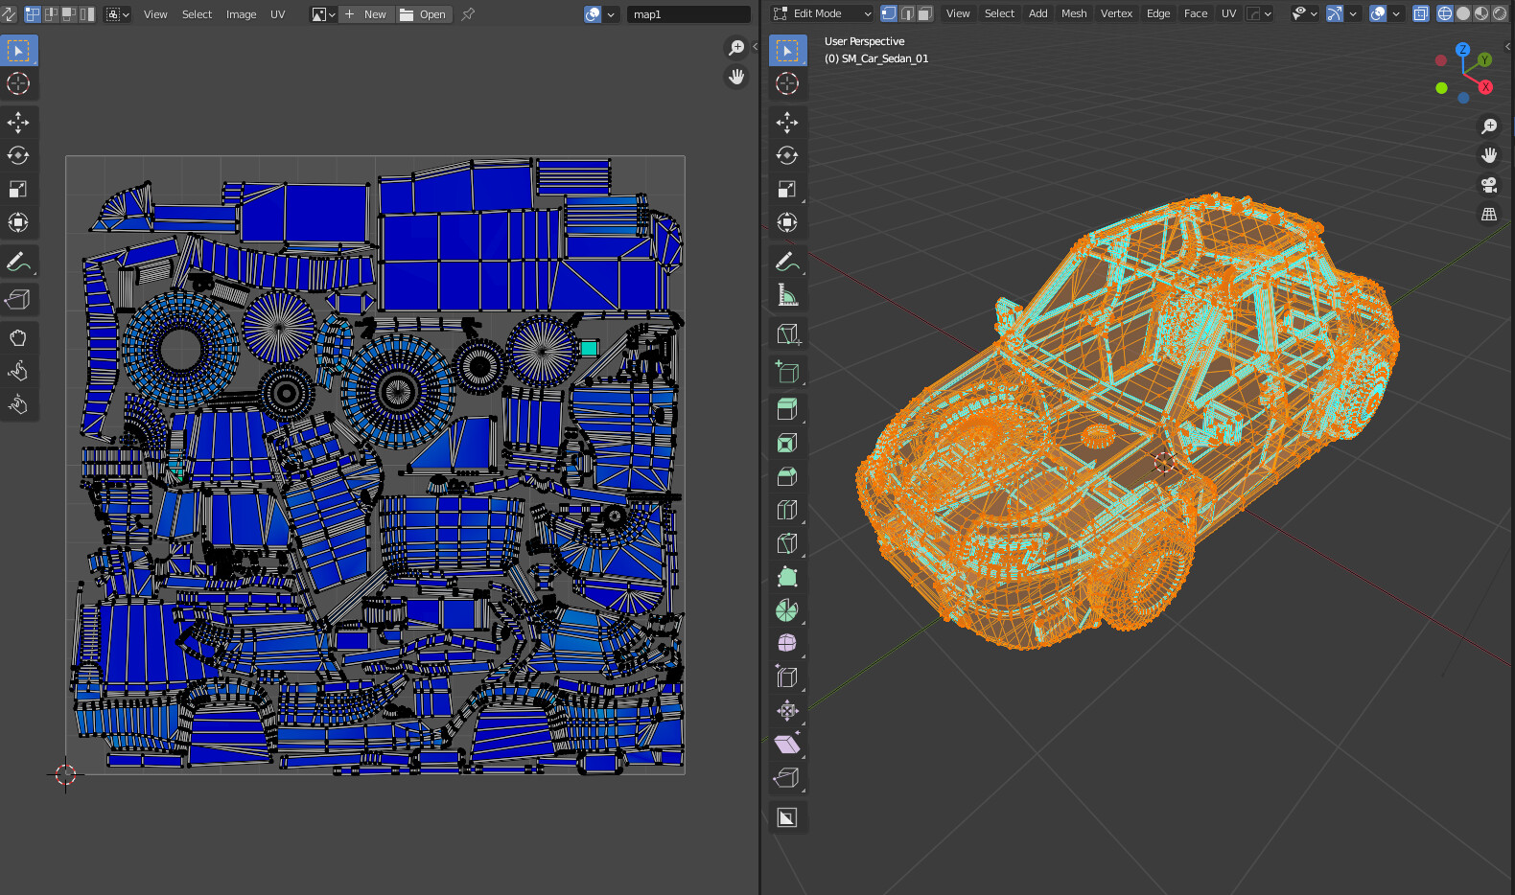Select the Cursor tool in UV editor

18,83
